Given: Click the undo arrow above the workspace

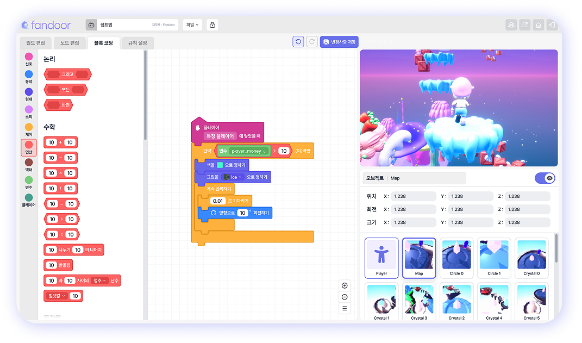Looking at the screenshot, I should [298, 41].
